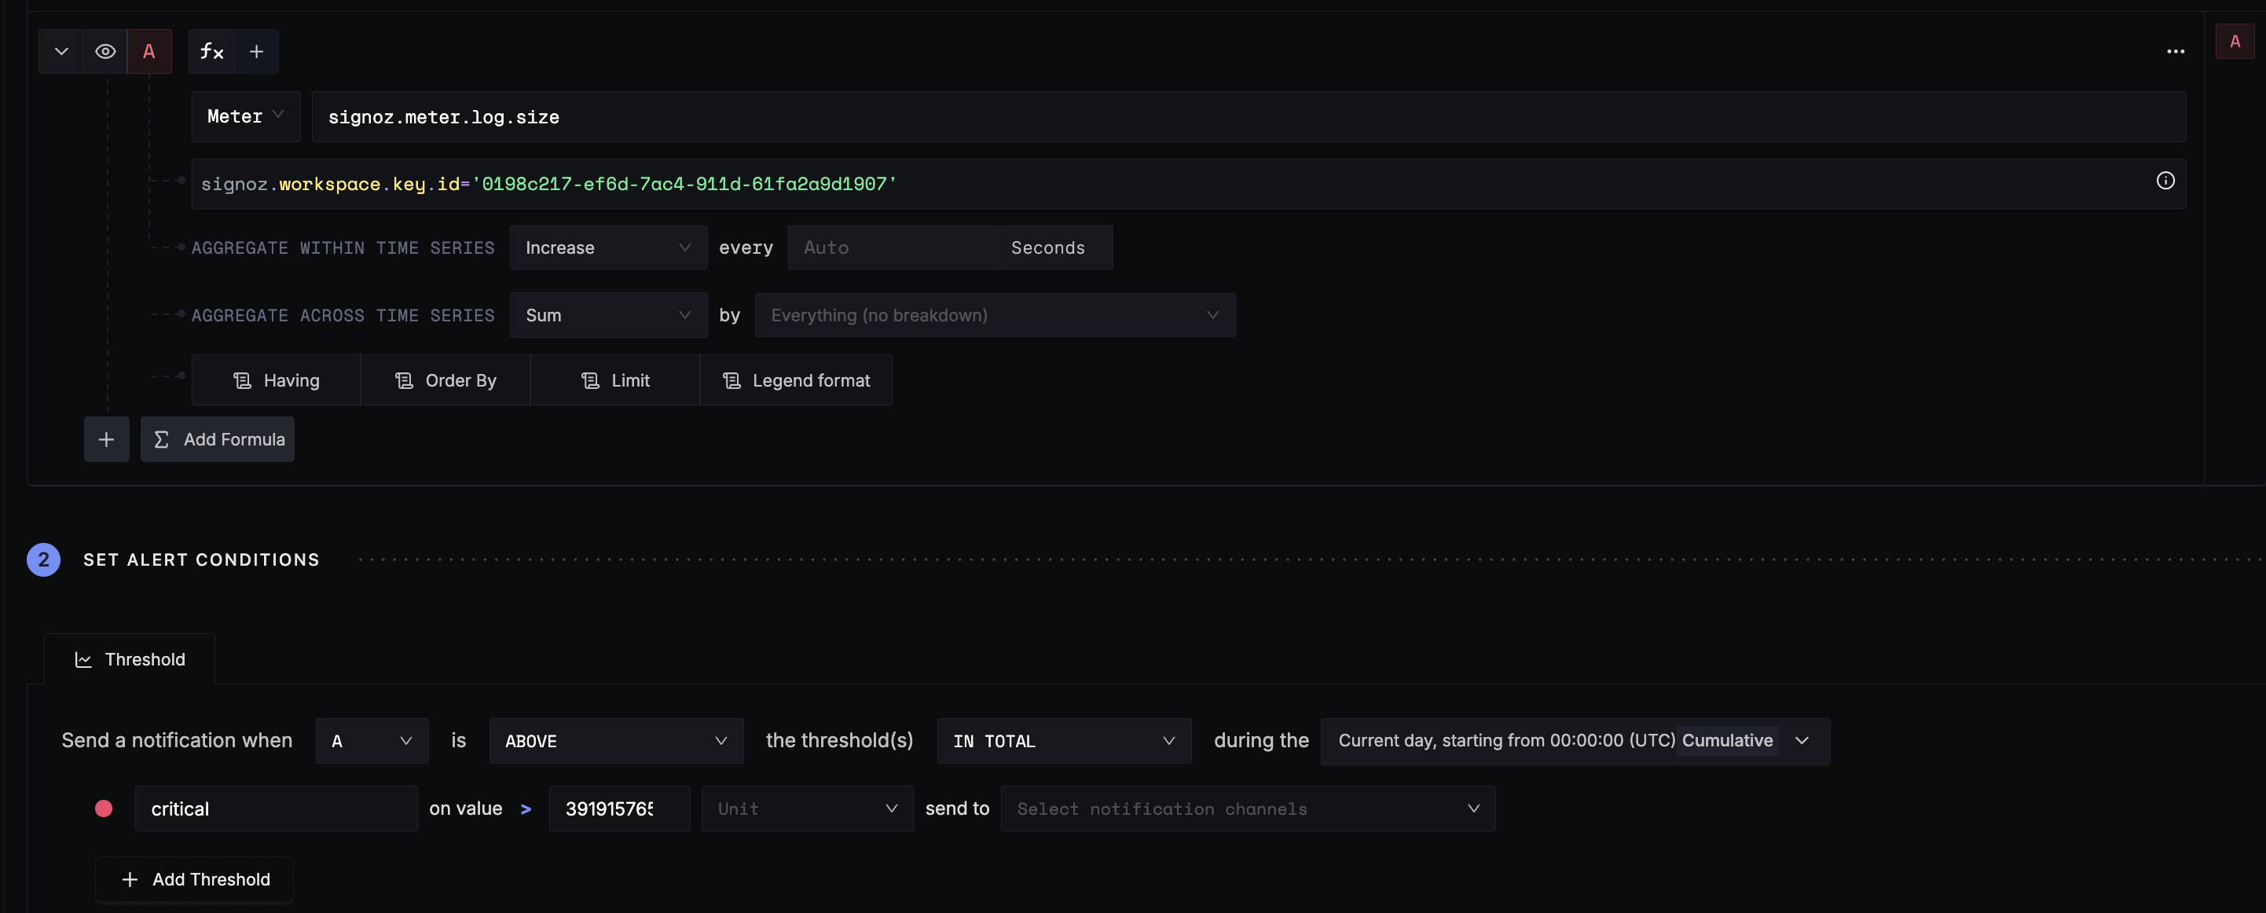
Task: Toggle visibility of query A with the eye icon
Action: coord(104,51)
